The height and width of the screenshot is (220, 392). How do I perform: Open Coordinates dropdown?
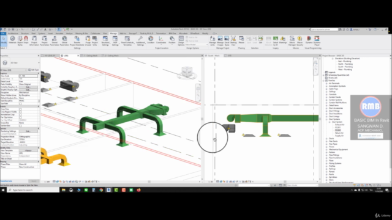coord(161,40)
